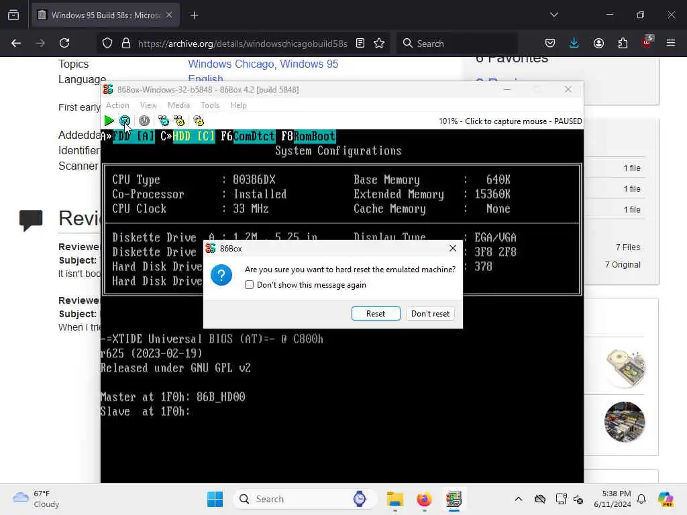The width and height of the screenshot is (687, 515).
Task: Click the shield tracking protection icon
Action: (107, 43)
